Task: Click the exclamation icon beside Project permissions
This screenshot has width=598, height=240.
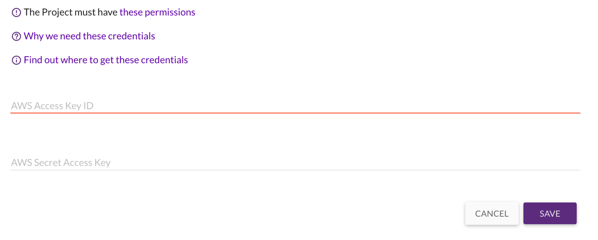Action: pyautogui.click(x=16, y=13)
